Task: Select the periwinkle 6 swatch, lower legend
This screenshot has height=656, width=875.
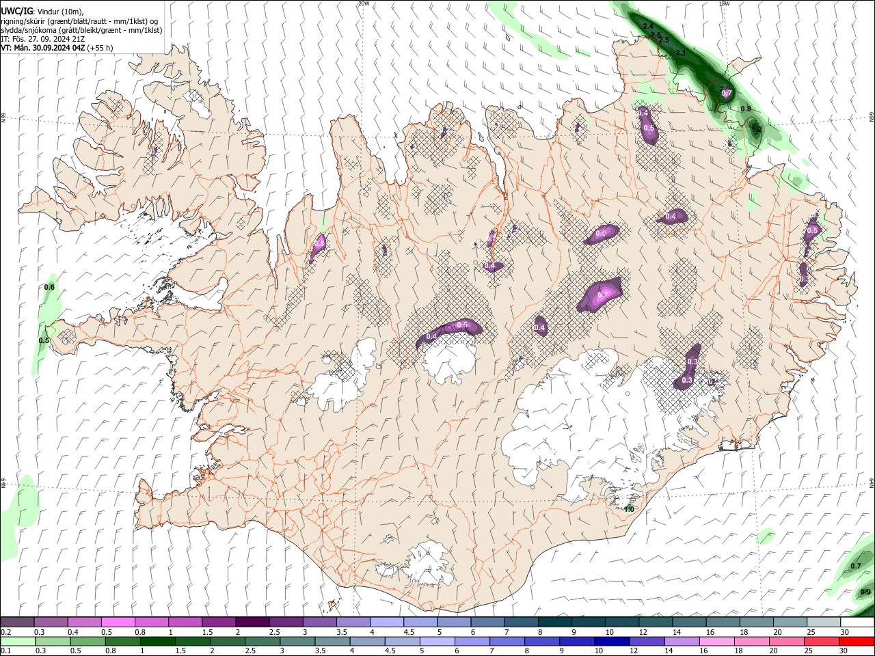Action: click(x=471, y=641)
